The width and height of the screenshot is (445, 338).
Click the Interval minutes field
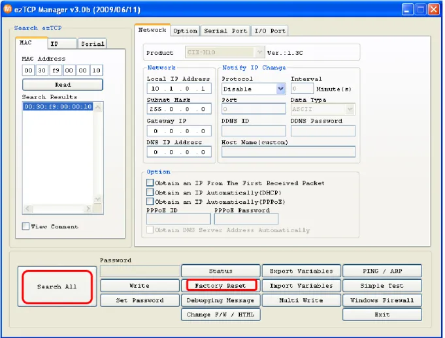[302, 89]
